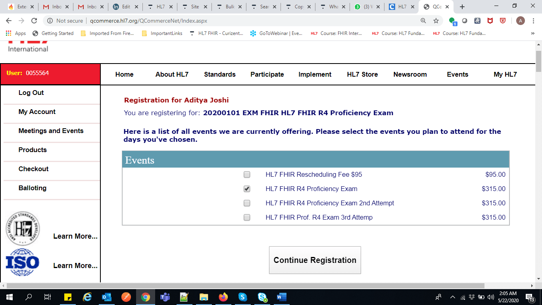
Task: Open the My HL7 menu
Action: pos(505,74)
